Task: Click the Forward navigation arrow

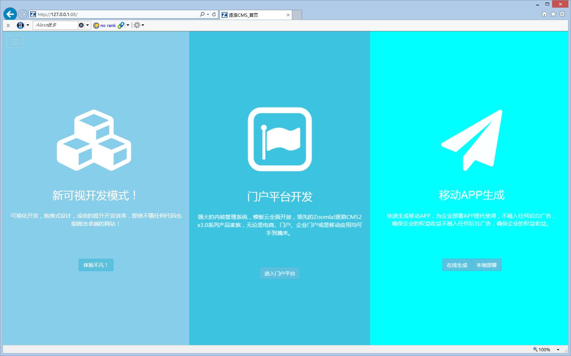Action: click(x=23, y=14)
